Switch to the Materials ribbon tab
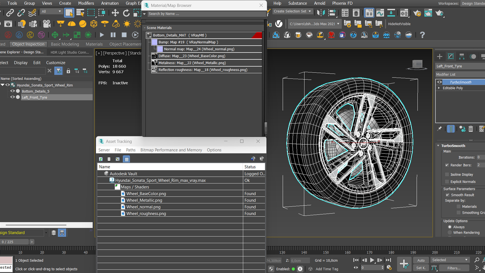Viewport: 485px width, 273px height. click(x=94, y=44)
